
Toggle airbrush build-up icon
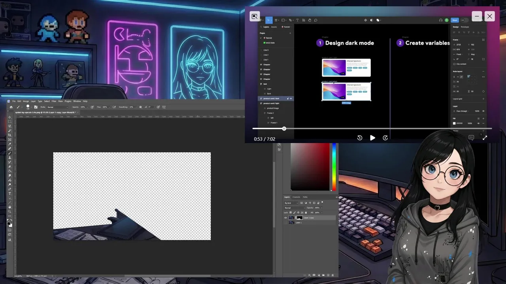pos(114,107)
